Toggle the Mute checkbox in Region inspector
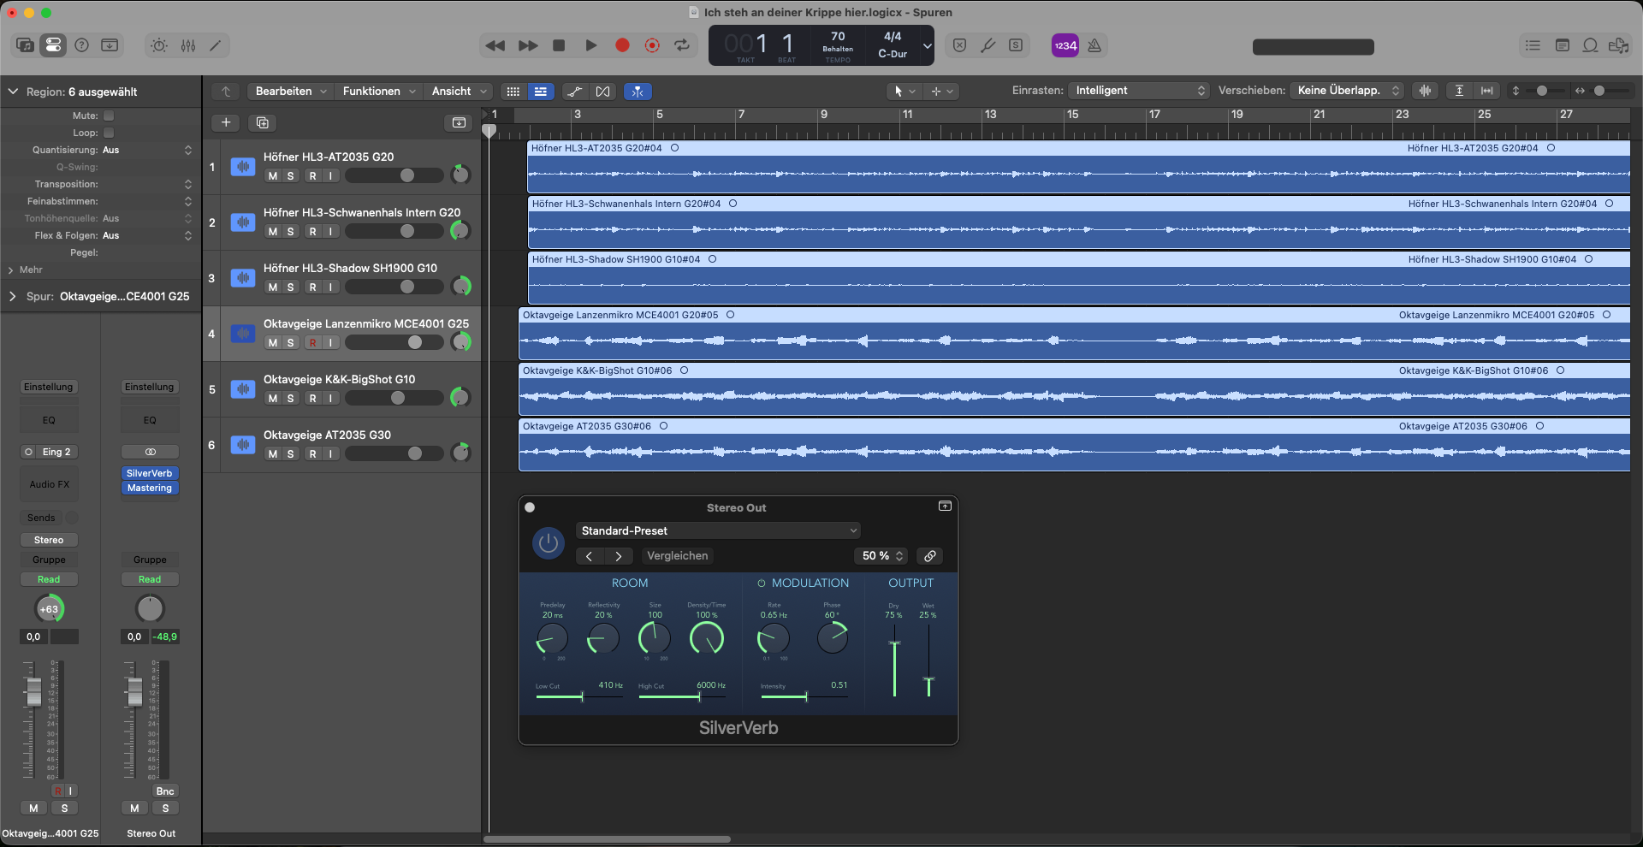1643x847 pixels. (109, 115)
